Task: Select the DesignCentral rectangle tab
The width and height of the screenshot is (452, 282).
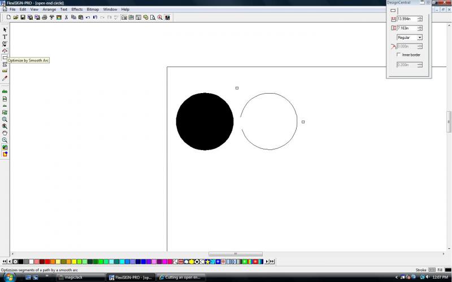Action: [393, 11]
